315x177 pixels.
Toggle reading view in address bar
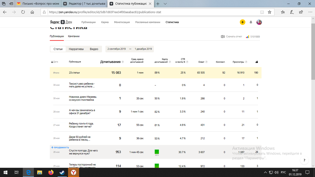click(262, 12)
